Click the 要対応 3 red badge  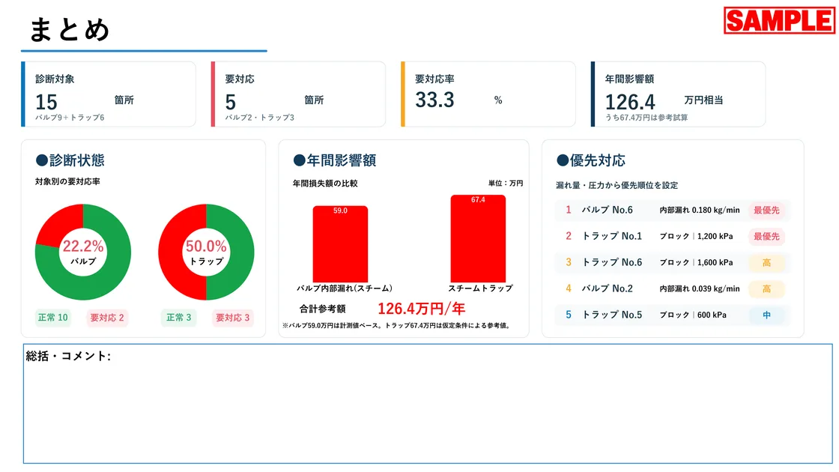233,318
